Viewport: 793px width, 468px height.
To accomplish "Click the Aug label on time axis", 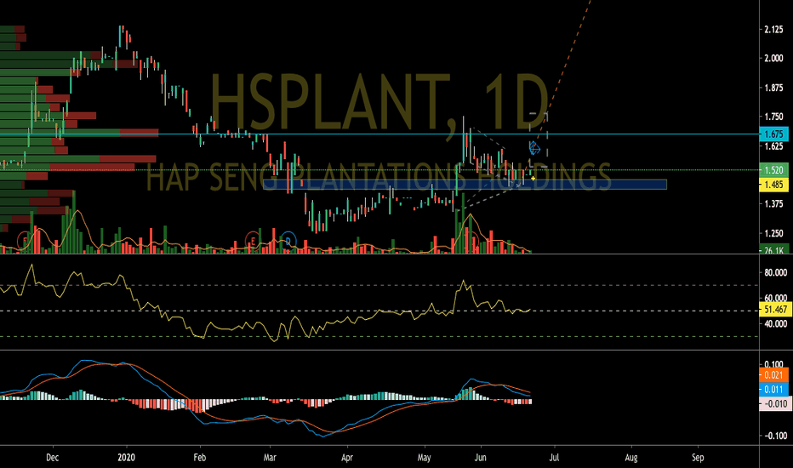I will click(631, 458).
